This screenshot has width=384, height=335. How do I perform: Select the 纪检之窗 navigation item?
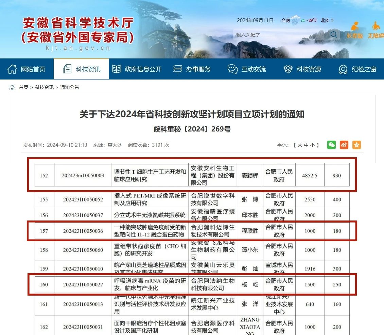click(357, 69)
